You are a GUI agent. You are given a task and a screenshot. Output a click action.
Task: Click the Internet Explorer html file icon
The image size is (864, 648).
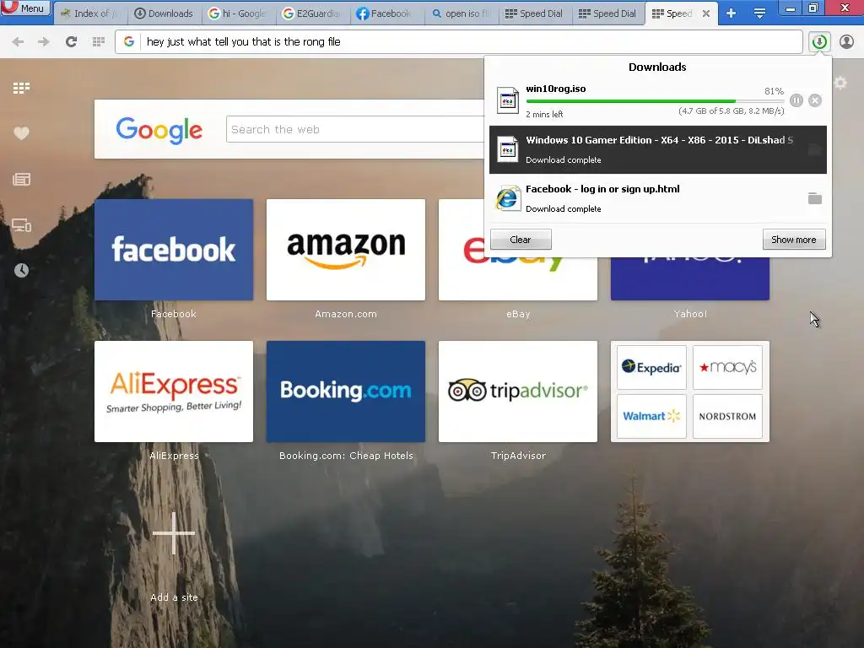507,198
